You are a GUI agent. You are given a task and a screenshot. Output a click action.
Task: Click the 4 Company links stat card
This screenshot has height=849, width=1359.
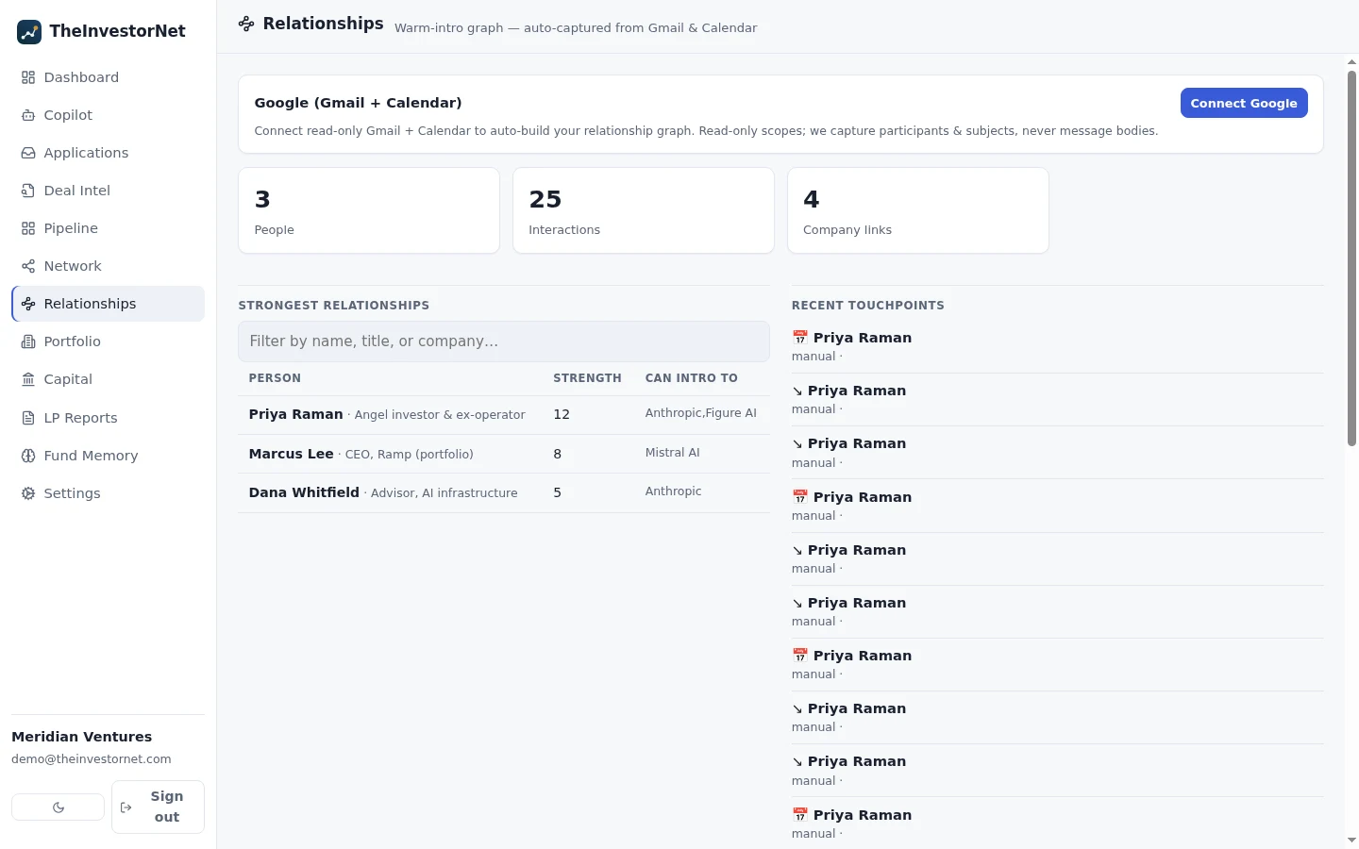pyautogui.click(x=918, y=210)
